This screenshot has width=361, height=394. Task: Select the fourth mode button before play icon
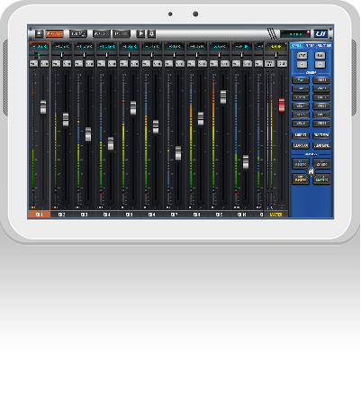(122, 33)
